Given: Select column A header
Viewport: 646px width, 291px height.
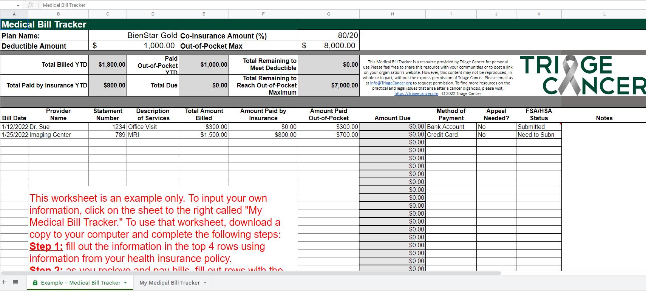Looking at the screenshot, I should 14,14.
